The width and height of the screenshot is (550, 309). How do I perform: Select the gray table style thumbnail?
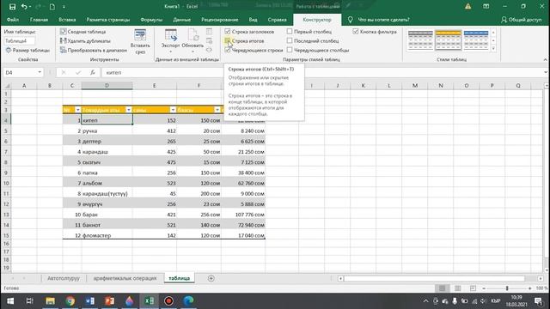(x=420, y=40)
